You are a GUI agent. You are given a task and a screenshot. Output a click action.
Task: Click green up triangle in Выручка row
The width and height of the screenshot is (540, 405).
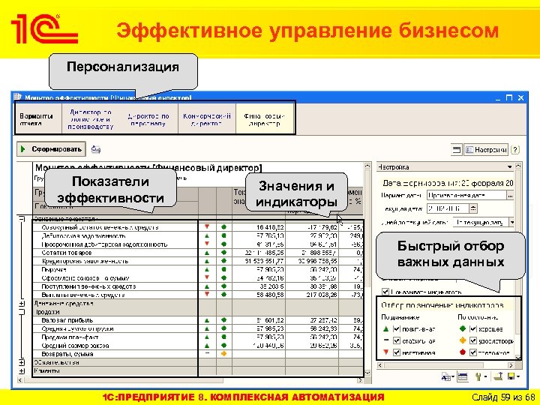pyautogui.click(x=207, y=270)
